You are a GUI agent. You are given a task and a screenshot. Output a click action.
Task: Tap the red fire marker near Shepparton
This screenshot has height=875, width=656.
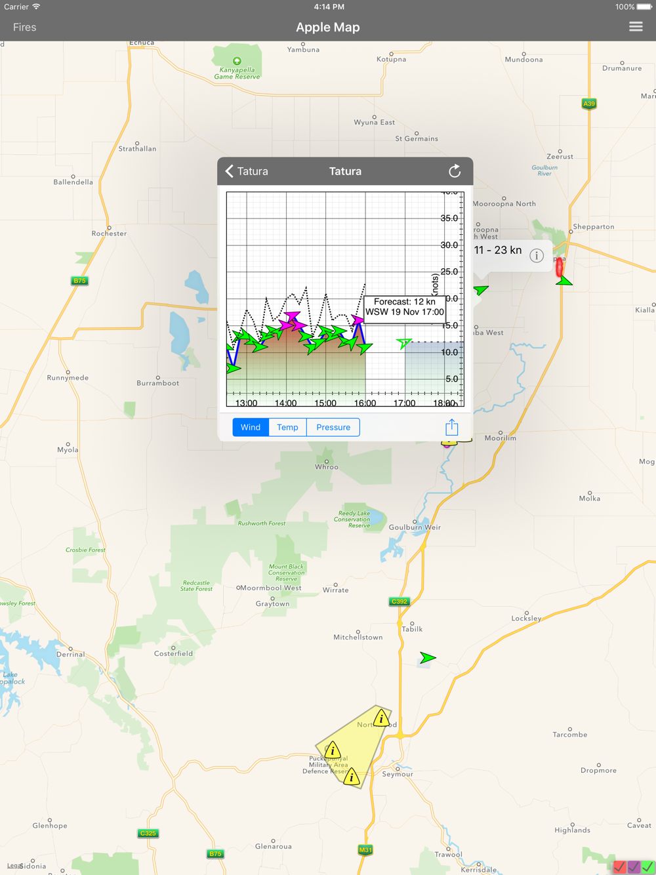pyautogui.click(x=560, y=267)
